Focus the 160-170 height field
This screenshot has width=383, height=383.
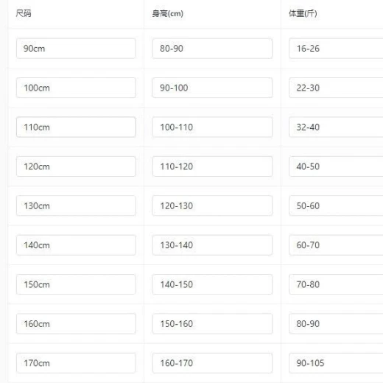click(x=212, y=363)
